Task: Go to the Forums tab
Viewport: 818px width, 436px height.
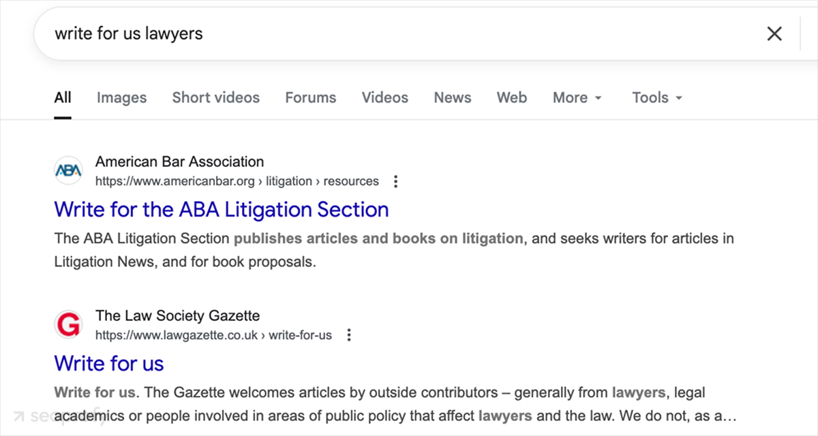Action: [x=310, y=97]
